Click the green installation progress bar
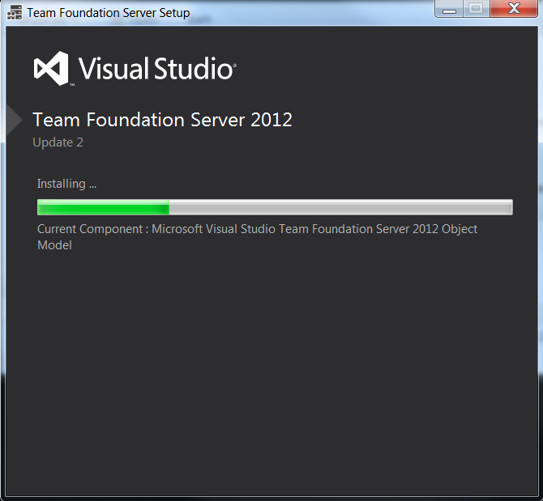Viewport: 543px width, 501px height. (x=275, y=207)
